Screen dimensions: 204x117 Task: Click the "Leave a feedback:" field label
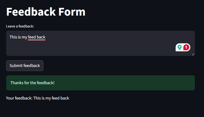pyautogui.click(x=20, y=26)
